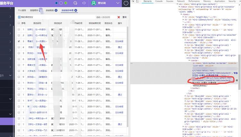Switch to the 个人首页 tab
Viewport: 241px width, 137px height.
click(22, 10)
